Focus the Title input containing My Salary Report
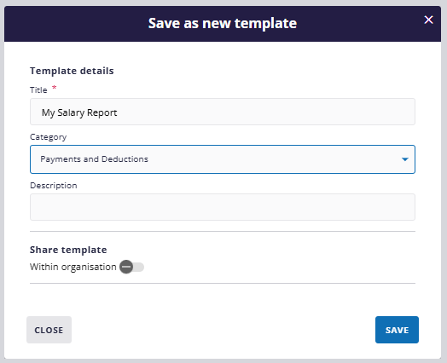 223,112
